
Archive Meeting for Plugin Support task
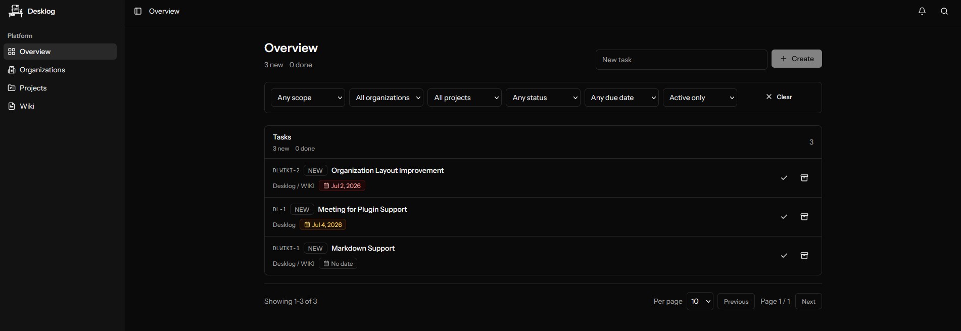804,217
